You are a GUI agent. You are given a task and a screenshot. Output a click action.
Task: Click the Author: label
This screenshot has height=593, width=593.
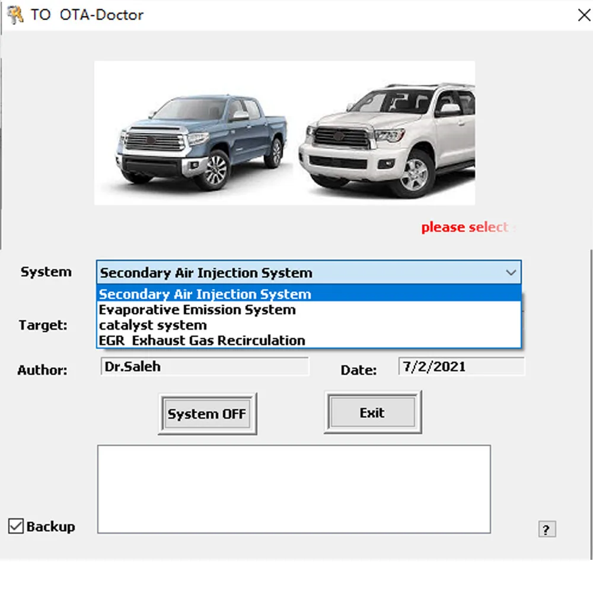pos(42,370)
